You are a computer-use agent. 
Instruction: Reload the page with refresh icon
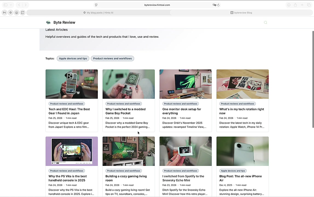coord(218,5)
